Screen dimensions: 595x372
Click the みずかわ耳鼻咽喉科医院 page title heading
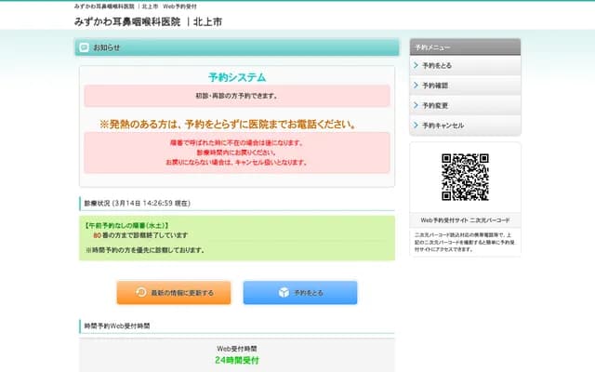pos(149,21)
